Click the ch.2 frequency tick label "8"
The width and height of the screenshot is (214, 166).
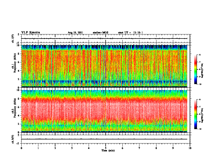[x=19, y=99]
